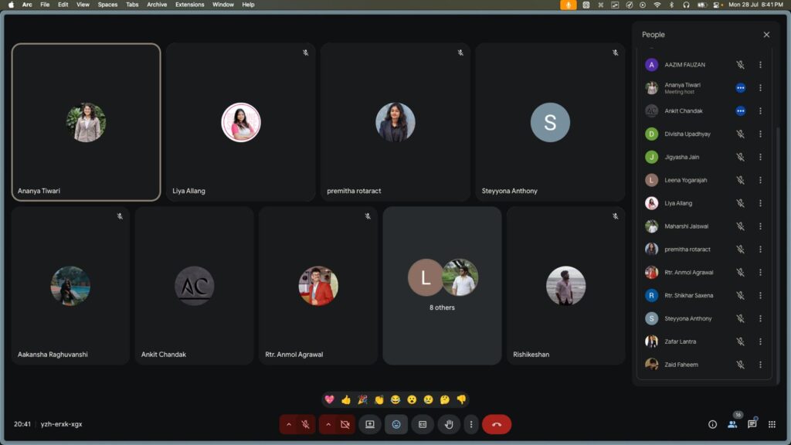Image resolution: width=791 pixels, height=445 pixels.
Task: Open more options for Divisha Upadhyay
Action: [x=760, y=134]
